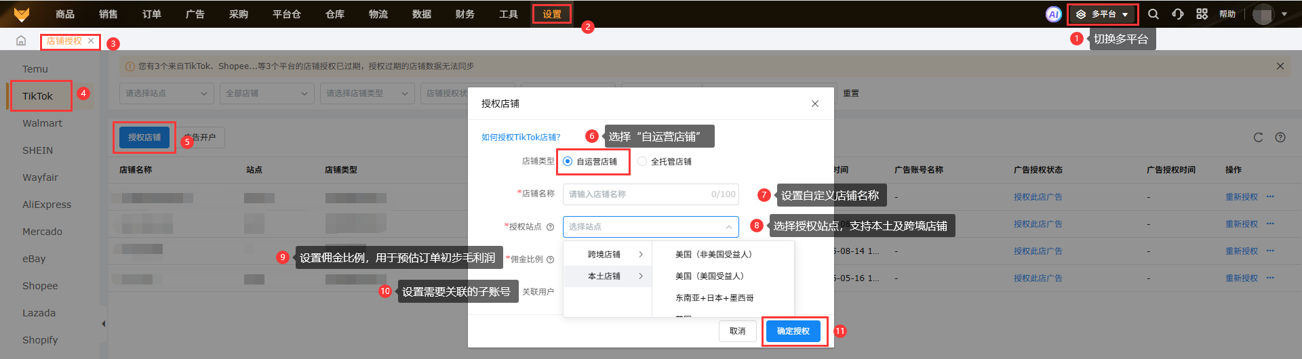Screen dimensions: 1302x359
Task: Click the info icon beside 佣金比例
Action: 551,259
